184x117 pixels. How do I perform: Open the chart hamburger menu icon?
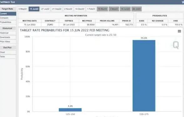coord(179,31)
